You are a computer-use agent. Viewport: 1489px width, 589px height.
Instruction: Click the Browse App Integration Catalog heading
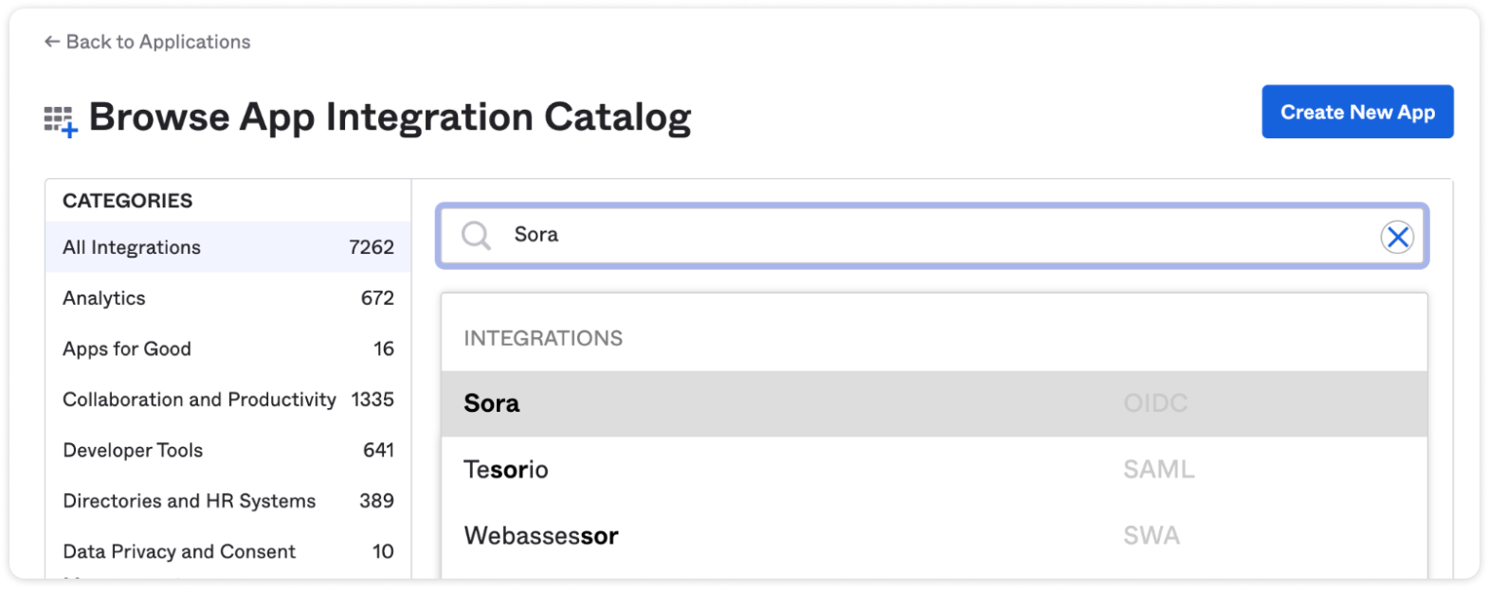[390, 117]
